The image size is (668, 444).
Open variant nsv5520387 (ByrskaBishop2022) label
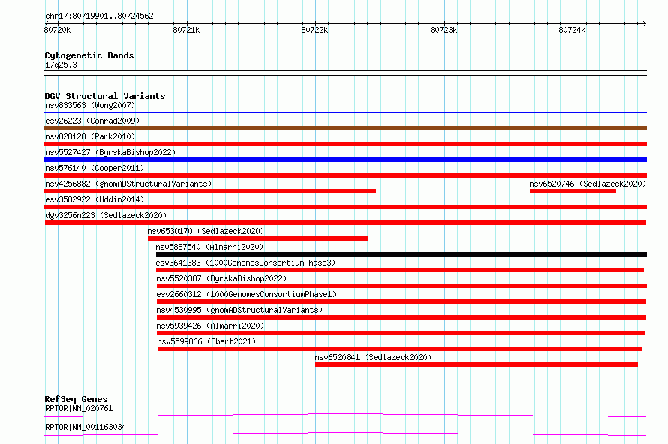[221, 278]
